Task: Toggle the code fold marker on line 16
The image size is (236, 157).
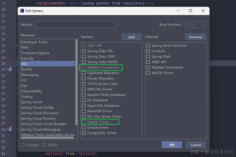Action: tap(16, 46)
